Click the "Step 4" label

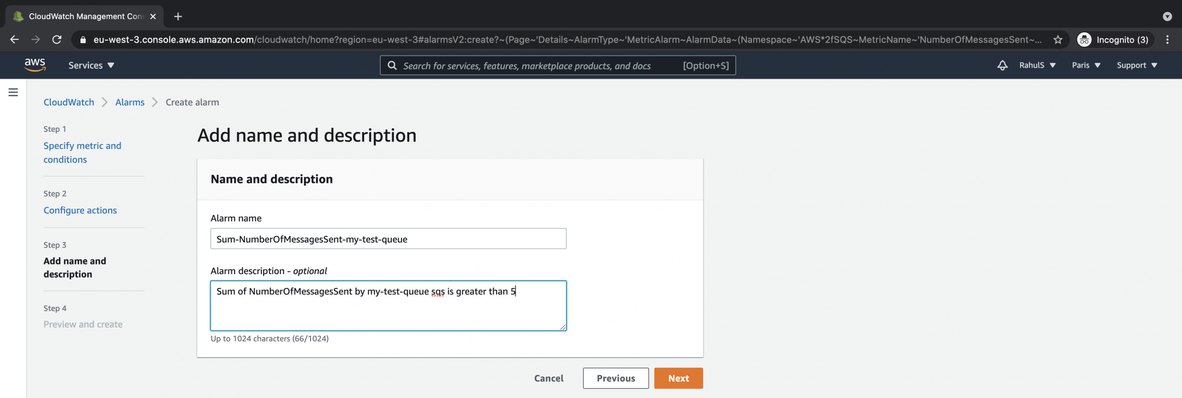pyautogui.click(x=55, y=308)
